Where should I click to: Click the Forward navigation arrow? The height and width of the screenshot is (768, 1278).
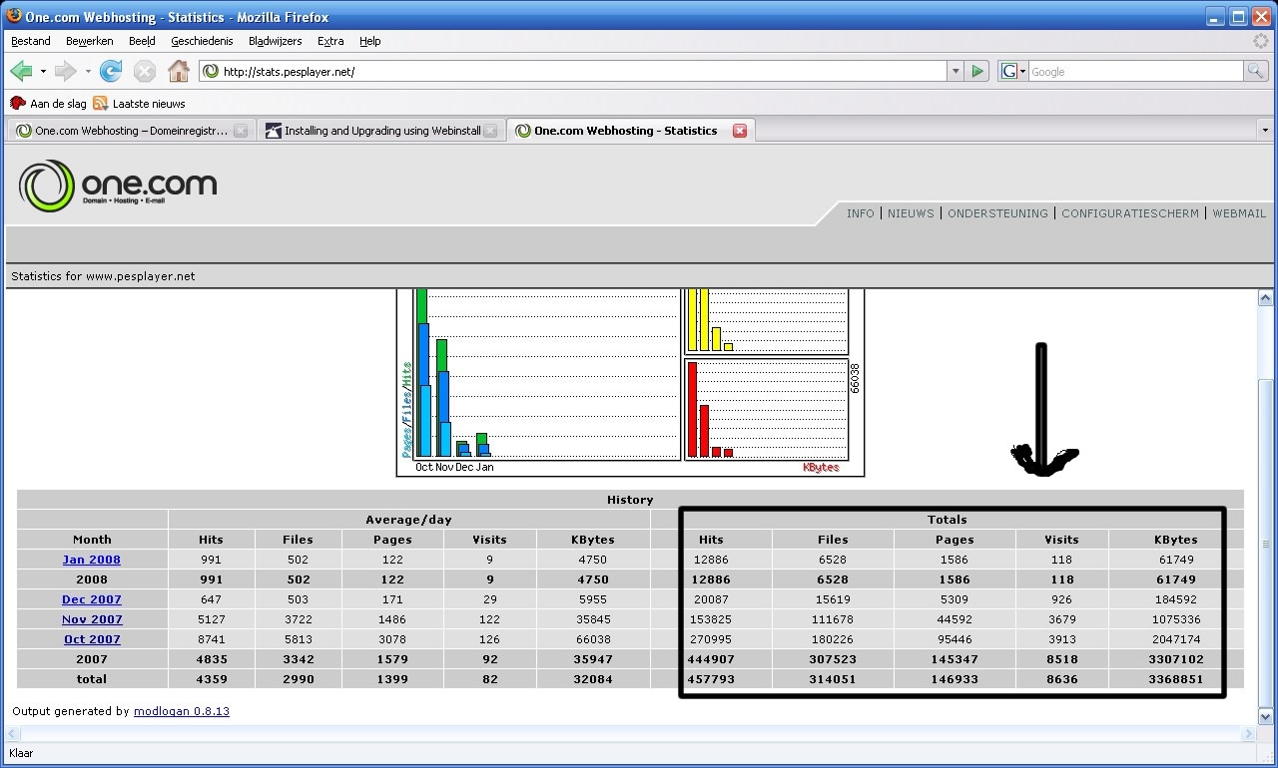[65, 71]
